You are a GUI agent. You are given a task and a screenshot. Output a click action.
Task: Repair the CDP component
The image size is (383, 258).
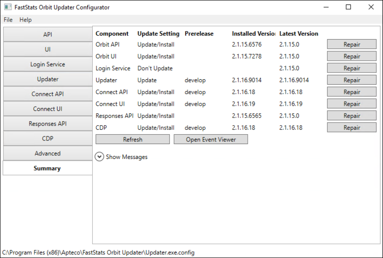(x=352, y=127)
